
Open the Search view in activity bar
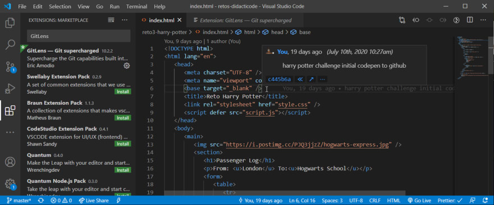10,45
